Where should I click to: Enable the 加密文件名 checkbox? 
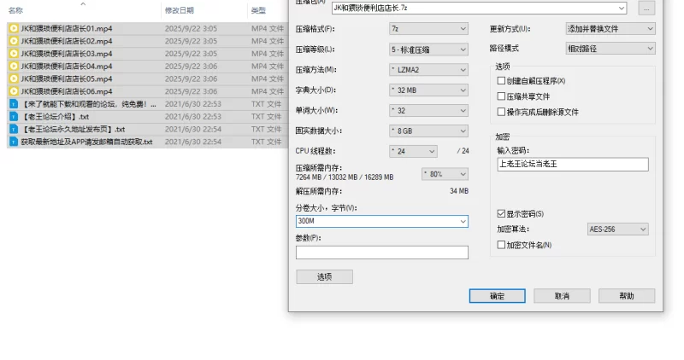501,245
